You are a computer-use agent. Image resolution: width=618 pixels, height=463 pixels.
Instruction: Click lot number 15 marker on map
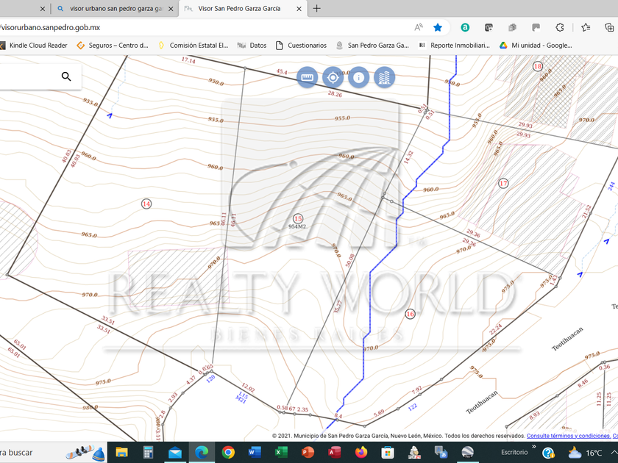tap(297, 218)
